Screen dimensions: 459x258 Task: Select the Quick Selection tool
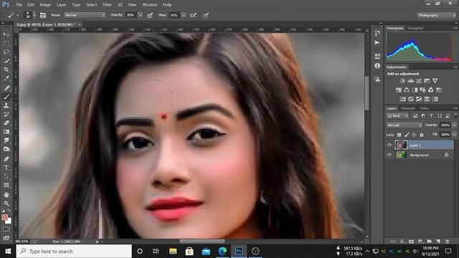point(6,61)
